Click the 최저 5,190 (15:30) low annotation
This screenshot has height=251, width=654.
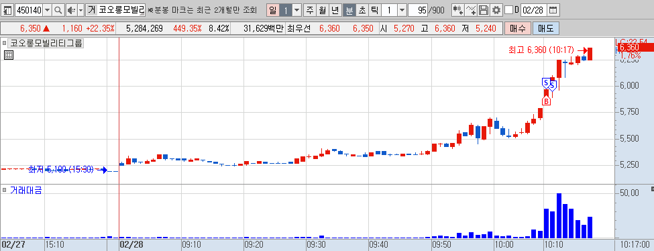pyautogui.click(x=60, y=169)
